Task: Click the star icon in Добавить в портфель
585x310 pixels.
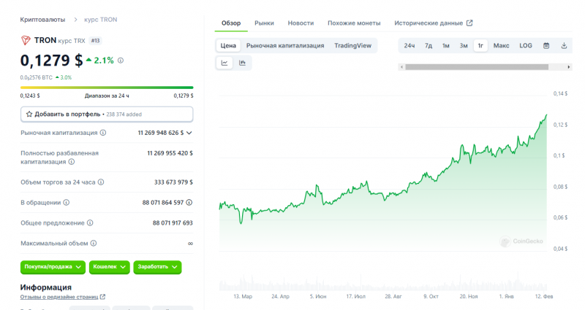Action: coord(29,115)
